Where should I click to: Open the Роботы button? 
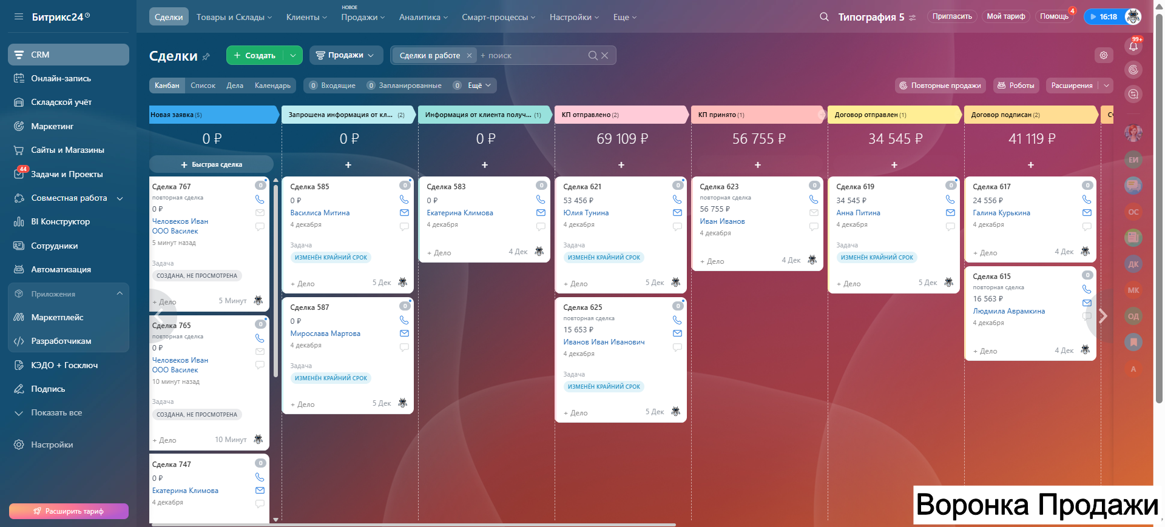(x=1016, y=86)
